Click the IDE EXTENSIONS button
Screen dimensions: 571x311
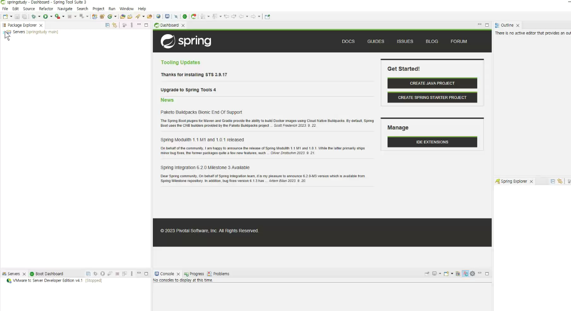pyautogui.click(x=432, y=142)
